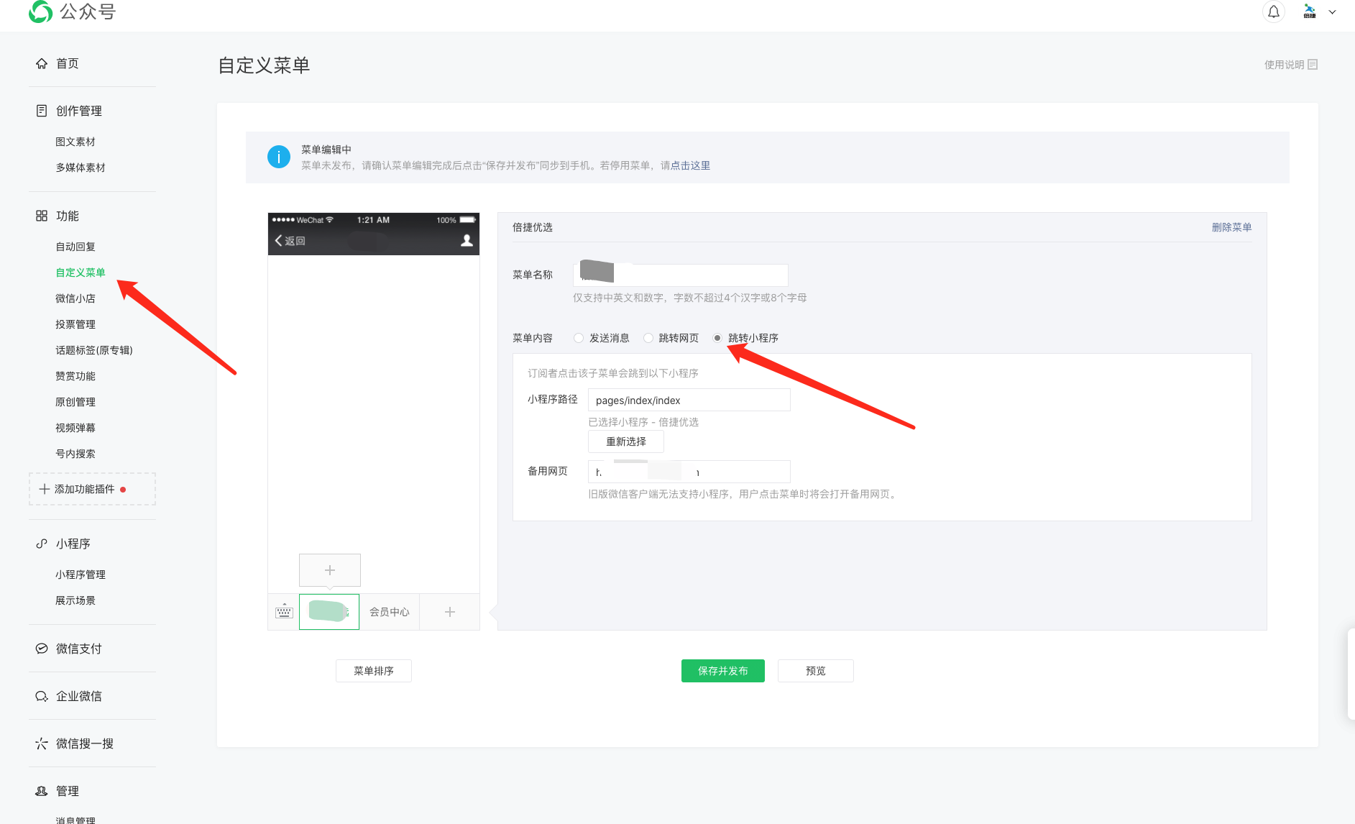Select the 跳转小程序 radio option

click(717, 338)
